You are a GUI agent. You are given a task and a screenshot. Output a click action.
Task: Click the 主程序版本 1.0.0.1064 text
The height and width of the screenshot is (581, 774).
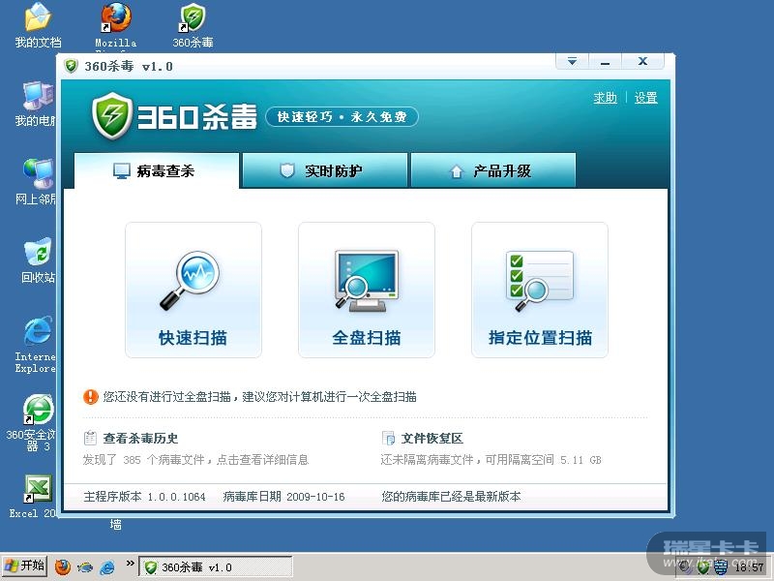[x=144, y=497]
